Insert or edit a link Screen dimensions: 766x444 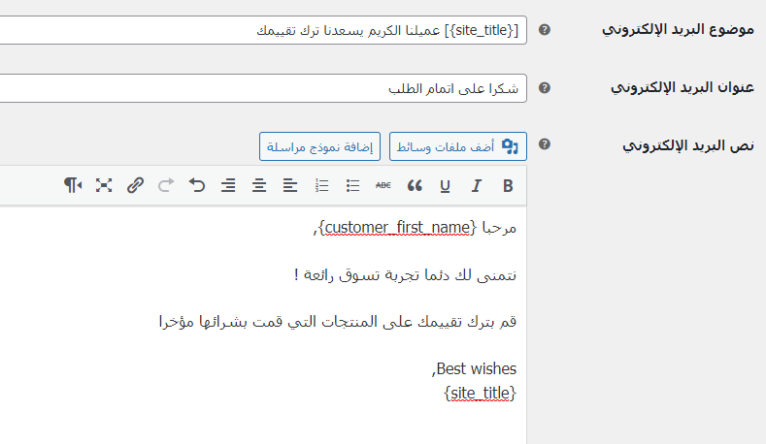pyautogui.click(x=135, y=185)
